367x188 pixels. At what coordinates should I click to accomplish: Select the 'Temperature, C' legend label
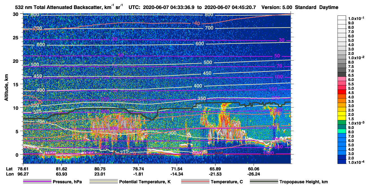pos(227,182)
